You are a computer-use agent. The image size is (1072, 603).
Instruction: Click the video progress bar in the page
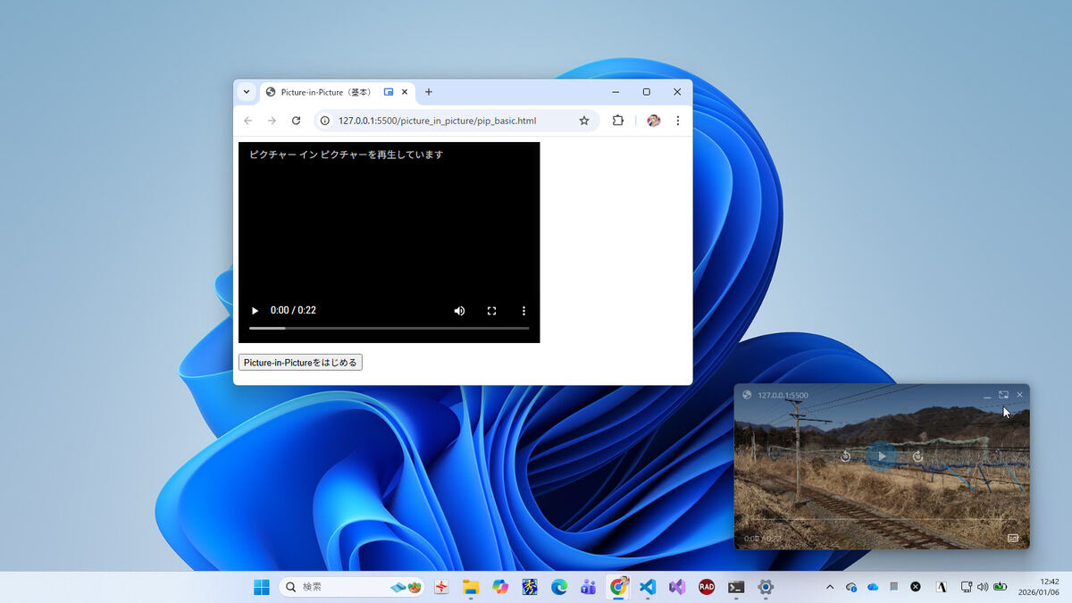[x=389, y=329]
